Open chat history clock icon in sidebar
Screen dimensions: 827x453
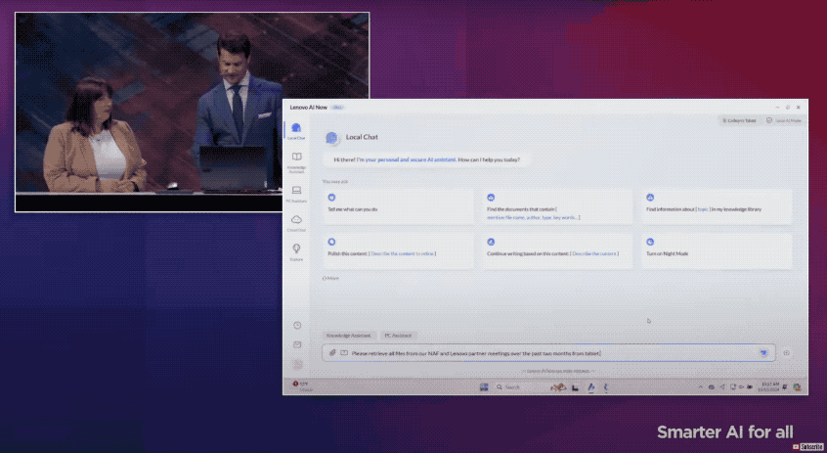pos(297,325)
